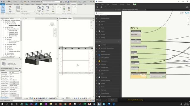This screenshot has width=190, height=106.
Task: Click the Dynamo Undo arrow icon
Action: [110, 7]
